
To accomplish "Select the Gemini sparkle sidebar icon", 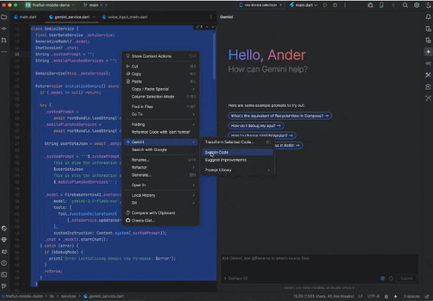I will (x=429, y=52).
